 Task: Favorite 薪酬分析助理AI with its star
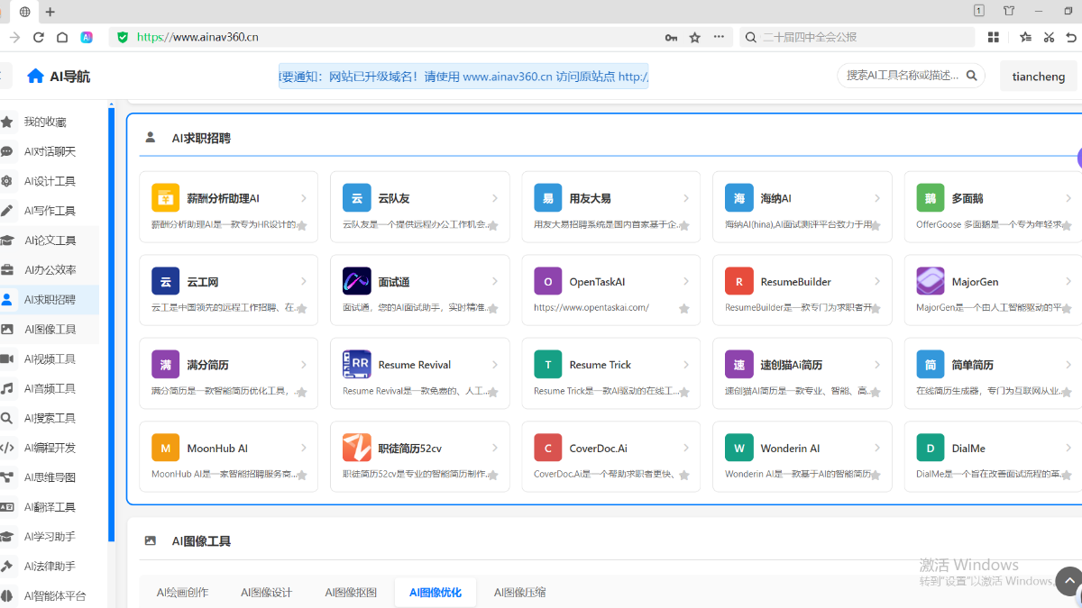pyautogui.click(x=302, y=225)
